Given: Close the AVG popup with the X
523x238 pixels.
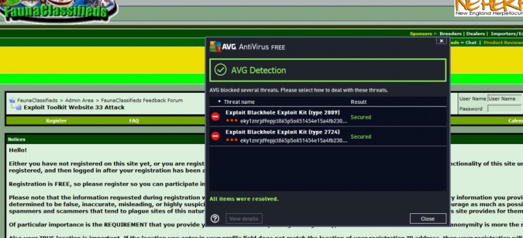Looking at the screenshot, I should coord(441,41).
